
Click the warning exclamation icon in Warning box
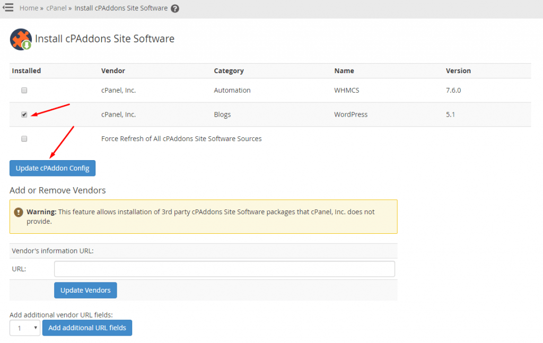(20, 212)
